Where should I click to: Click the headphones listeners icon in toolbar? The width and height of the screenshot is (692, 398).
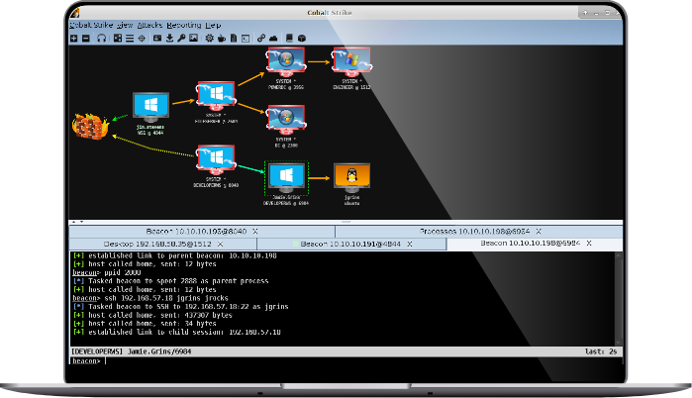pos(102,38)
